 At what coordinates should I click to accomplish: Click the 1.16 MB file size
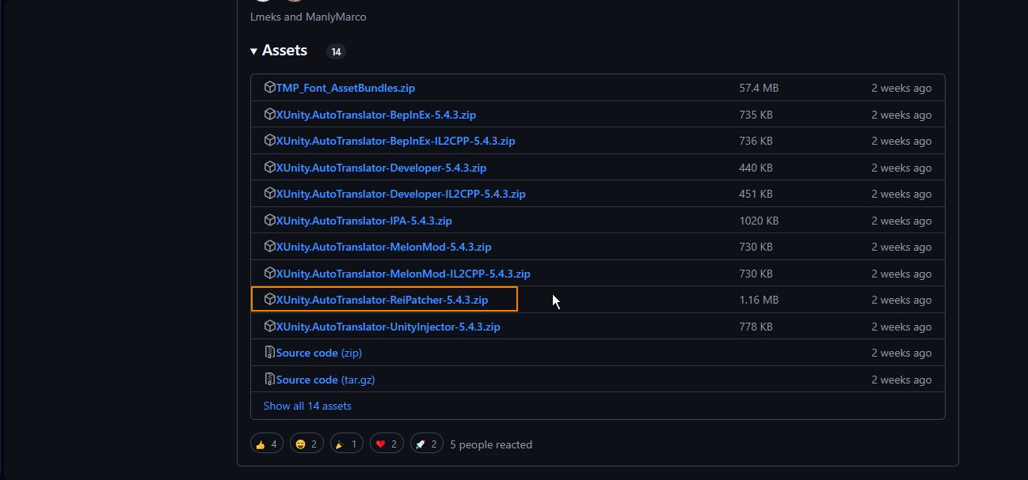click(759, 300)
